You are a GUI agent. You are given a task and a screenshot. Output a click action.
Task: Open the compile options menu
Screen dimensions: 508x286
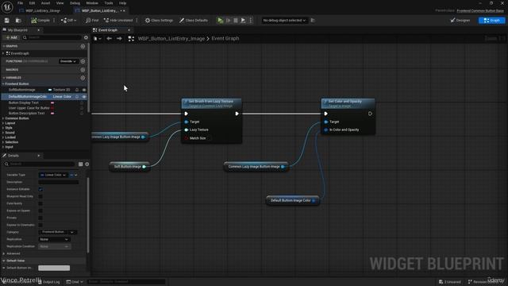54,21
